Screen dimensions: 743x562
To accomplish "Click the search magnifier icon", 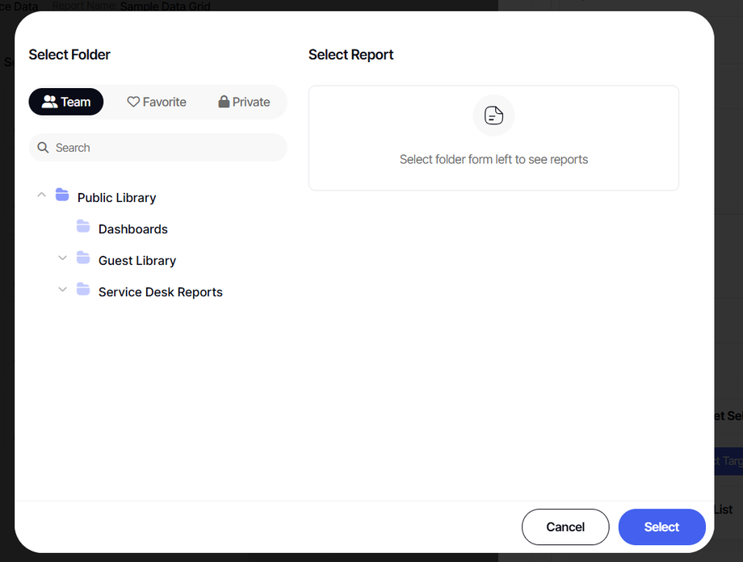I will tap(43, 147).
